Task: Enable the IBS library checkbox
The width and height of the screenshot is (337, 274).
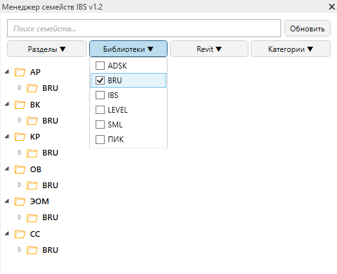Action: coord(100,95)
